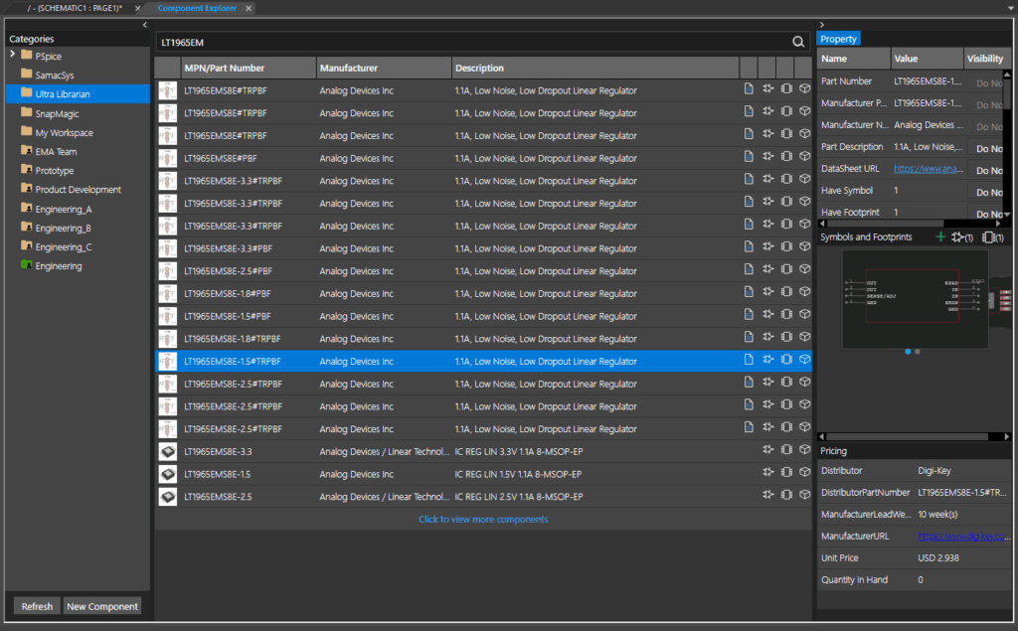Select the Property tab
The image size is (1018, 631).
(x=838, y=39)
